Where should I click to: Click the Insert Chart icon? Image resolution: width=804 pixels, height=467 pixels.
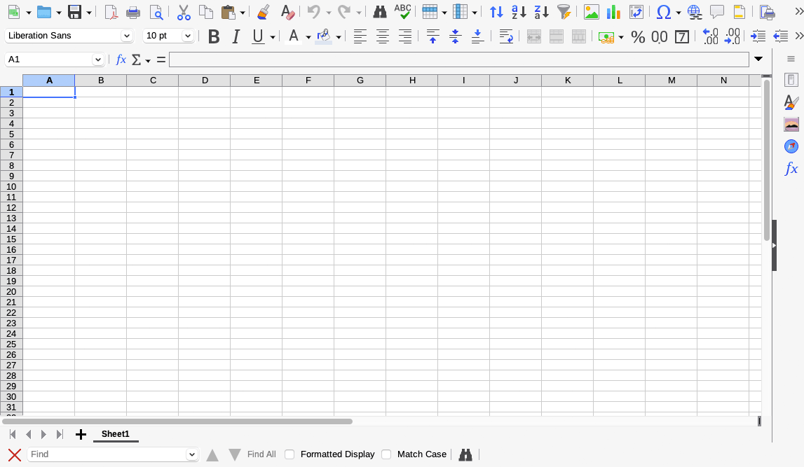click(x=613, y=12)
